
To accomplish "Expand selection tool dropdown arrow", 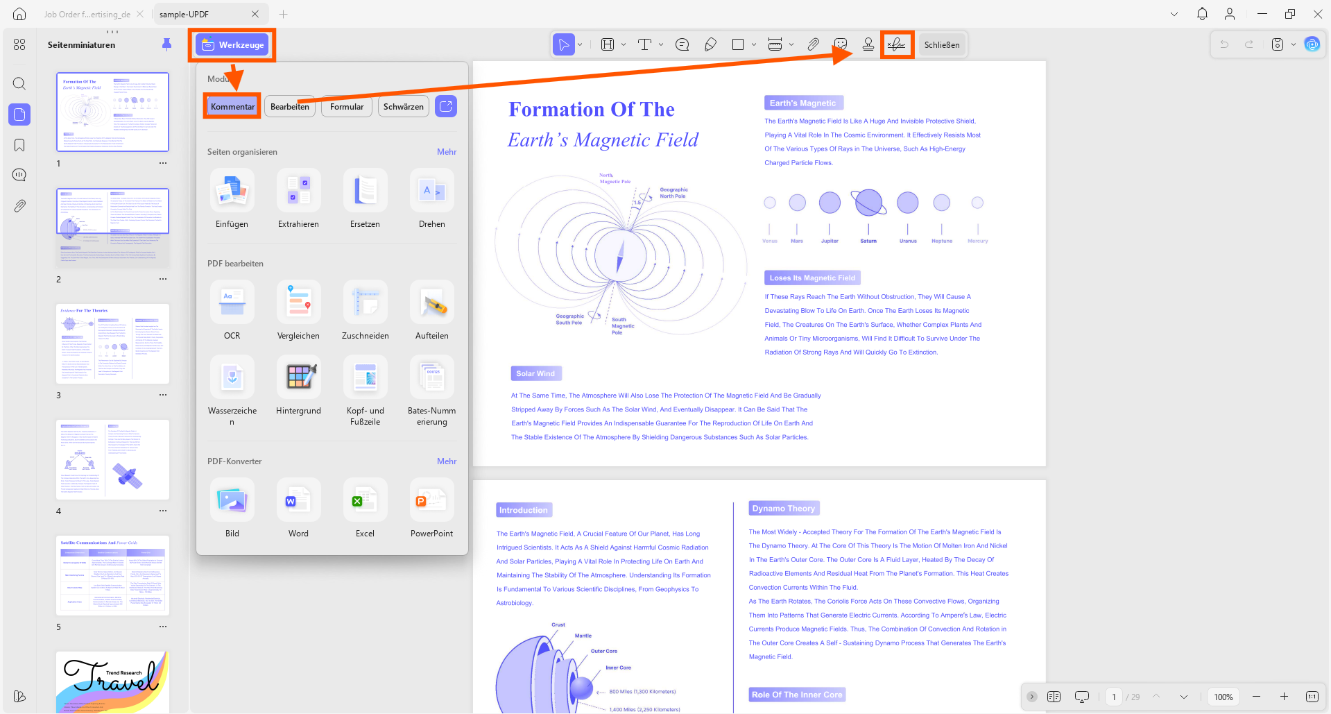I will pyautogui.click(x=580, y=44).
